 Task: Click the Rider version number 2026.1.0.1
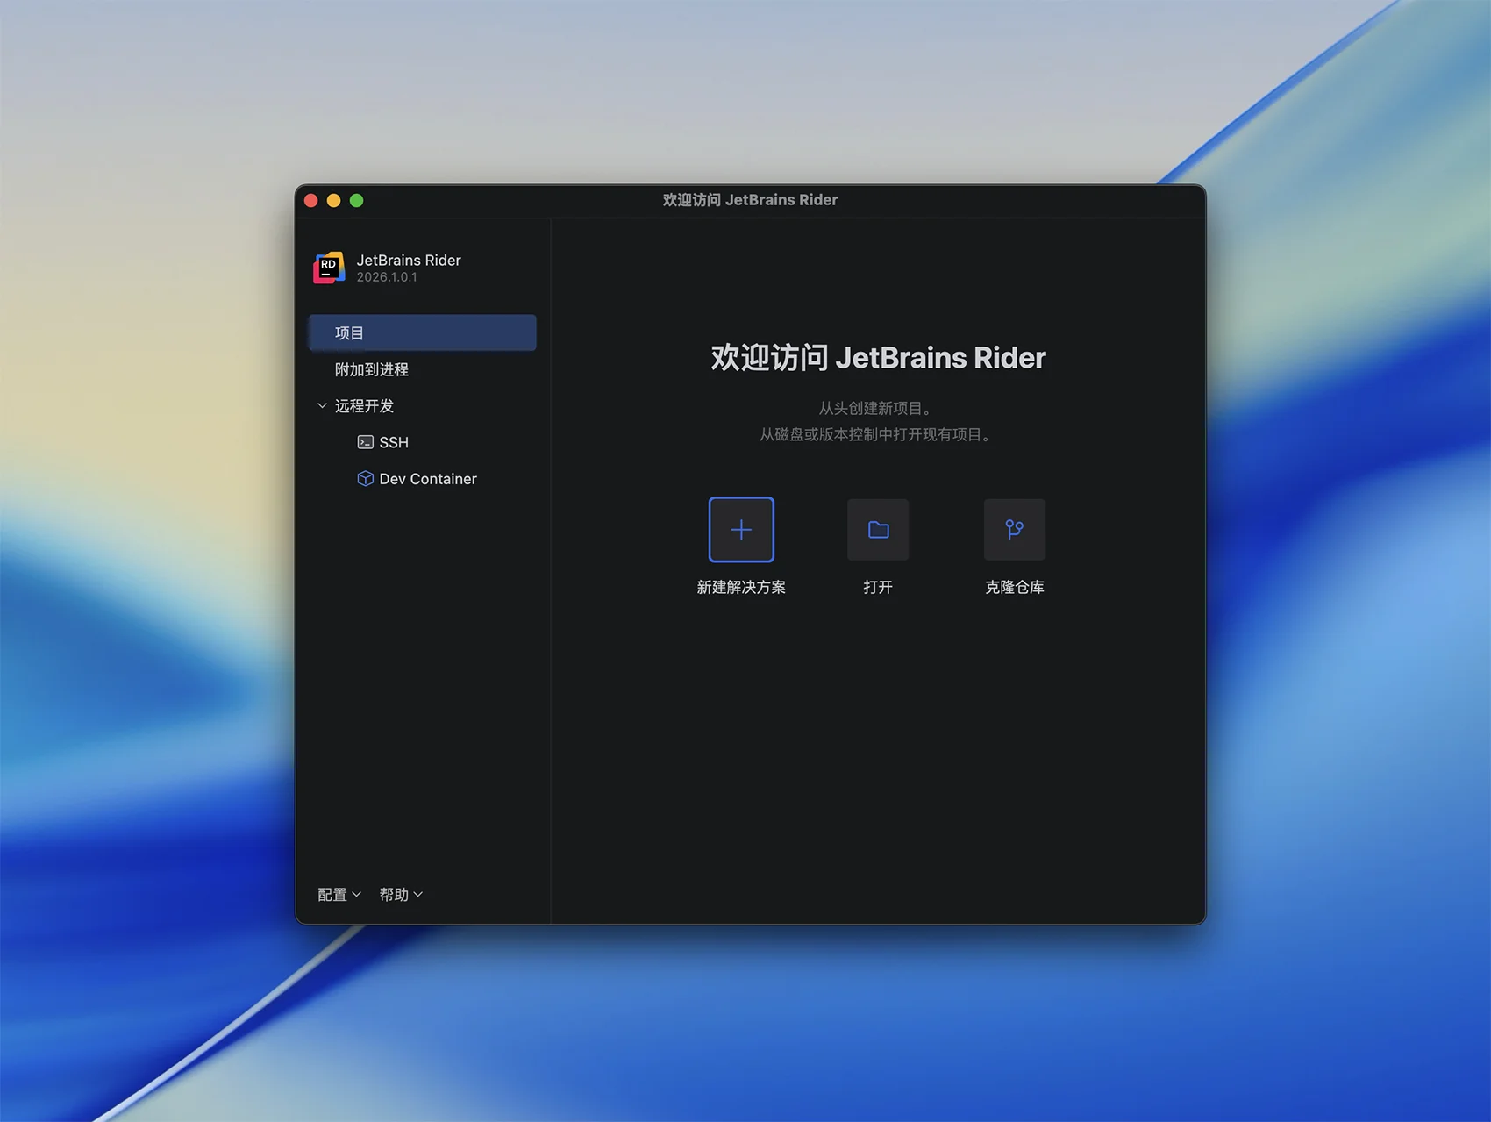(387, 277)
